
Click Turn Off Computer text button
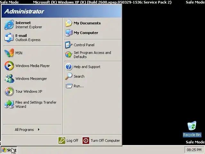point(105,141)
